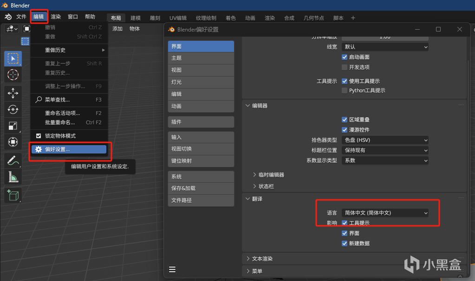Select the Add Cube tool
Screen dimensions: 475x281
click(x=13, y=195)
